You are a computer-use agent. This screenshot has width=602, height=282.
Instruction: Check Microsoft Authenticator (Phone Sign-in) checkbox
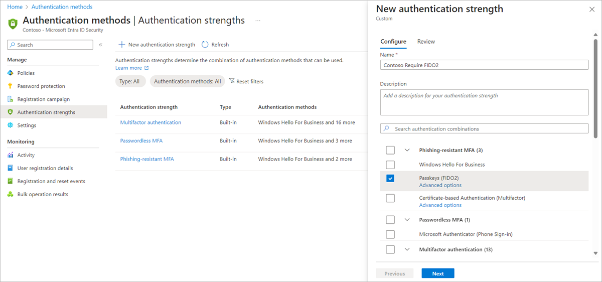click(x=390, y=234)
